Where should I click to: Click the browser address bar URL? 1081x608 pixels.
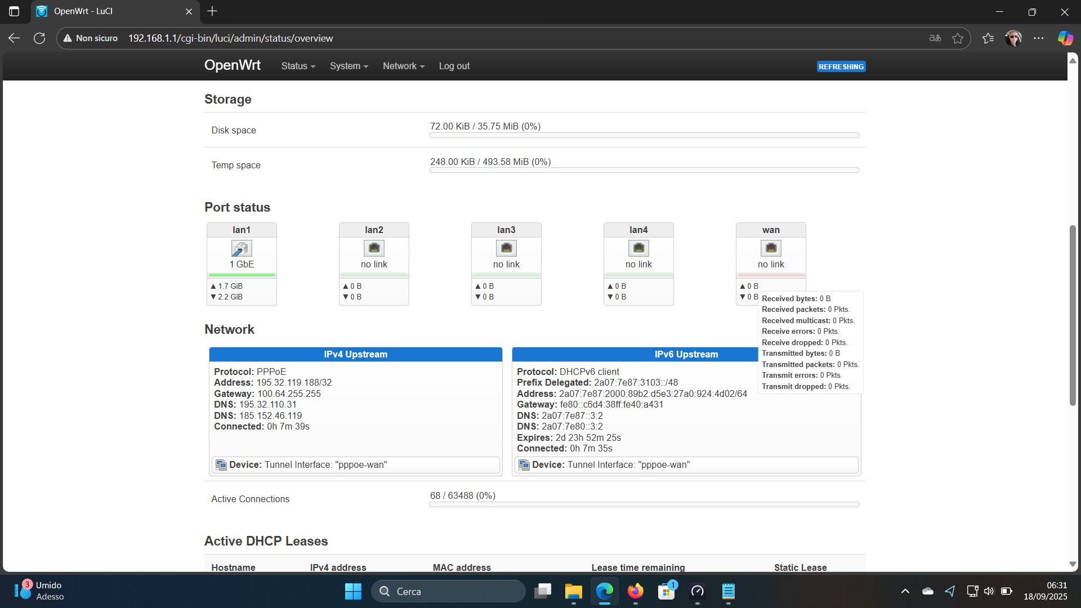click(x=230, y=38)
